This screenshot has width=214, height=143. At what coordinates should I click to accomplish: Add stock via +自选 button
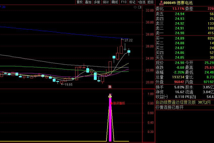click(141, 2)
